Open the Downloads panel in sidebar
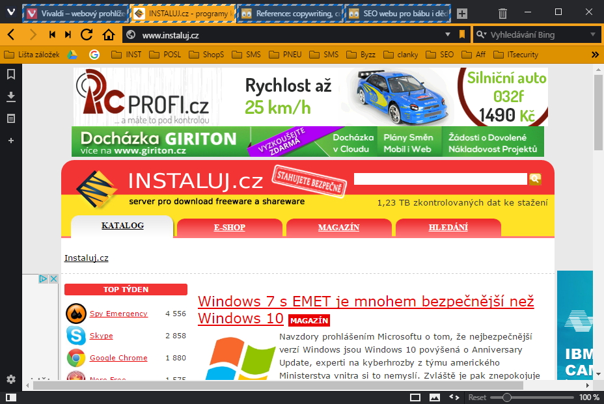604x404 pixels. [x=11, y=97]
